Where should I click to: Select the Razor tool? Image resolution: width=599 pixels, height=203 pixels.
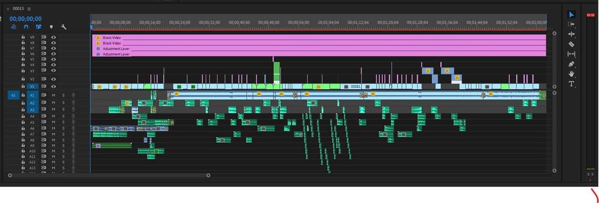coord(571,44)
